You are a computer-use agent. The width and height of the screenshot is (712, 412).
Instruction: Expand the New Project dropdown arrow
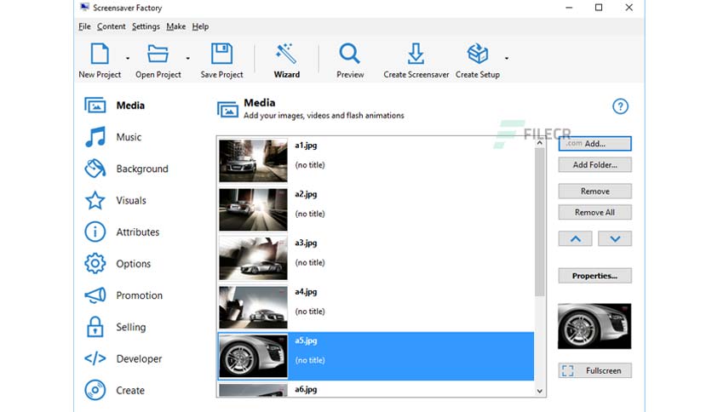[x=128, y=58]
